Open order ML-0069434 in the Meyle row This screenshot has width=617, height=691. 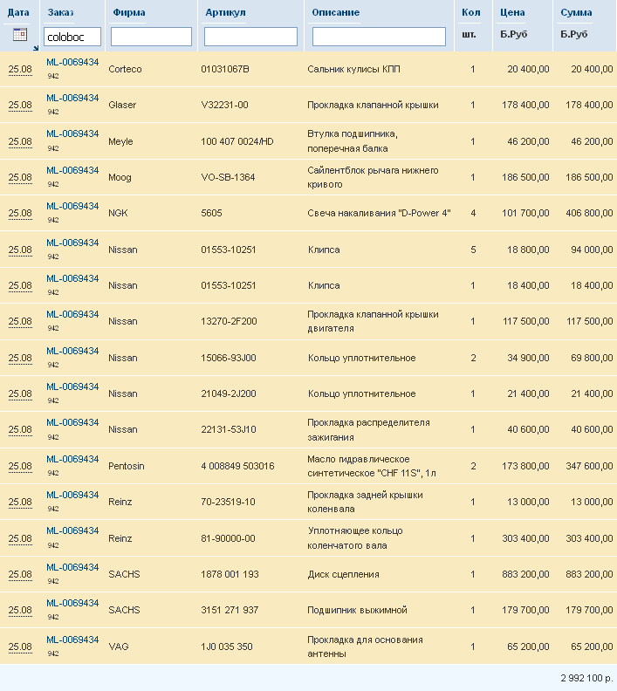[x=72, y=134]
